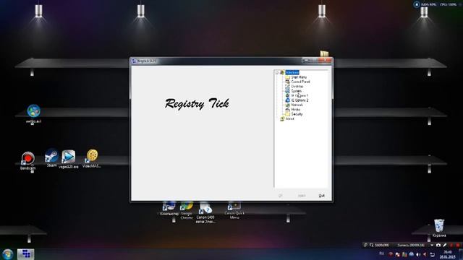Open the Windows Start orb

(7, 253)
